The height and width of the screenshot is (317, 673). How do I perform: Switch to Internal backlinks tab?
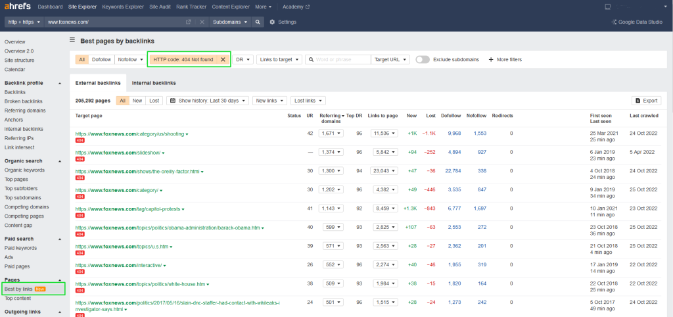click(x=154, y=83)
